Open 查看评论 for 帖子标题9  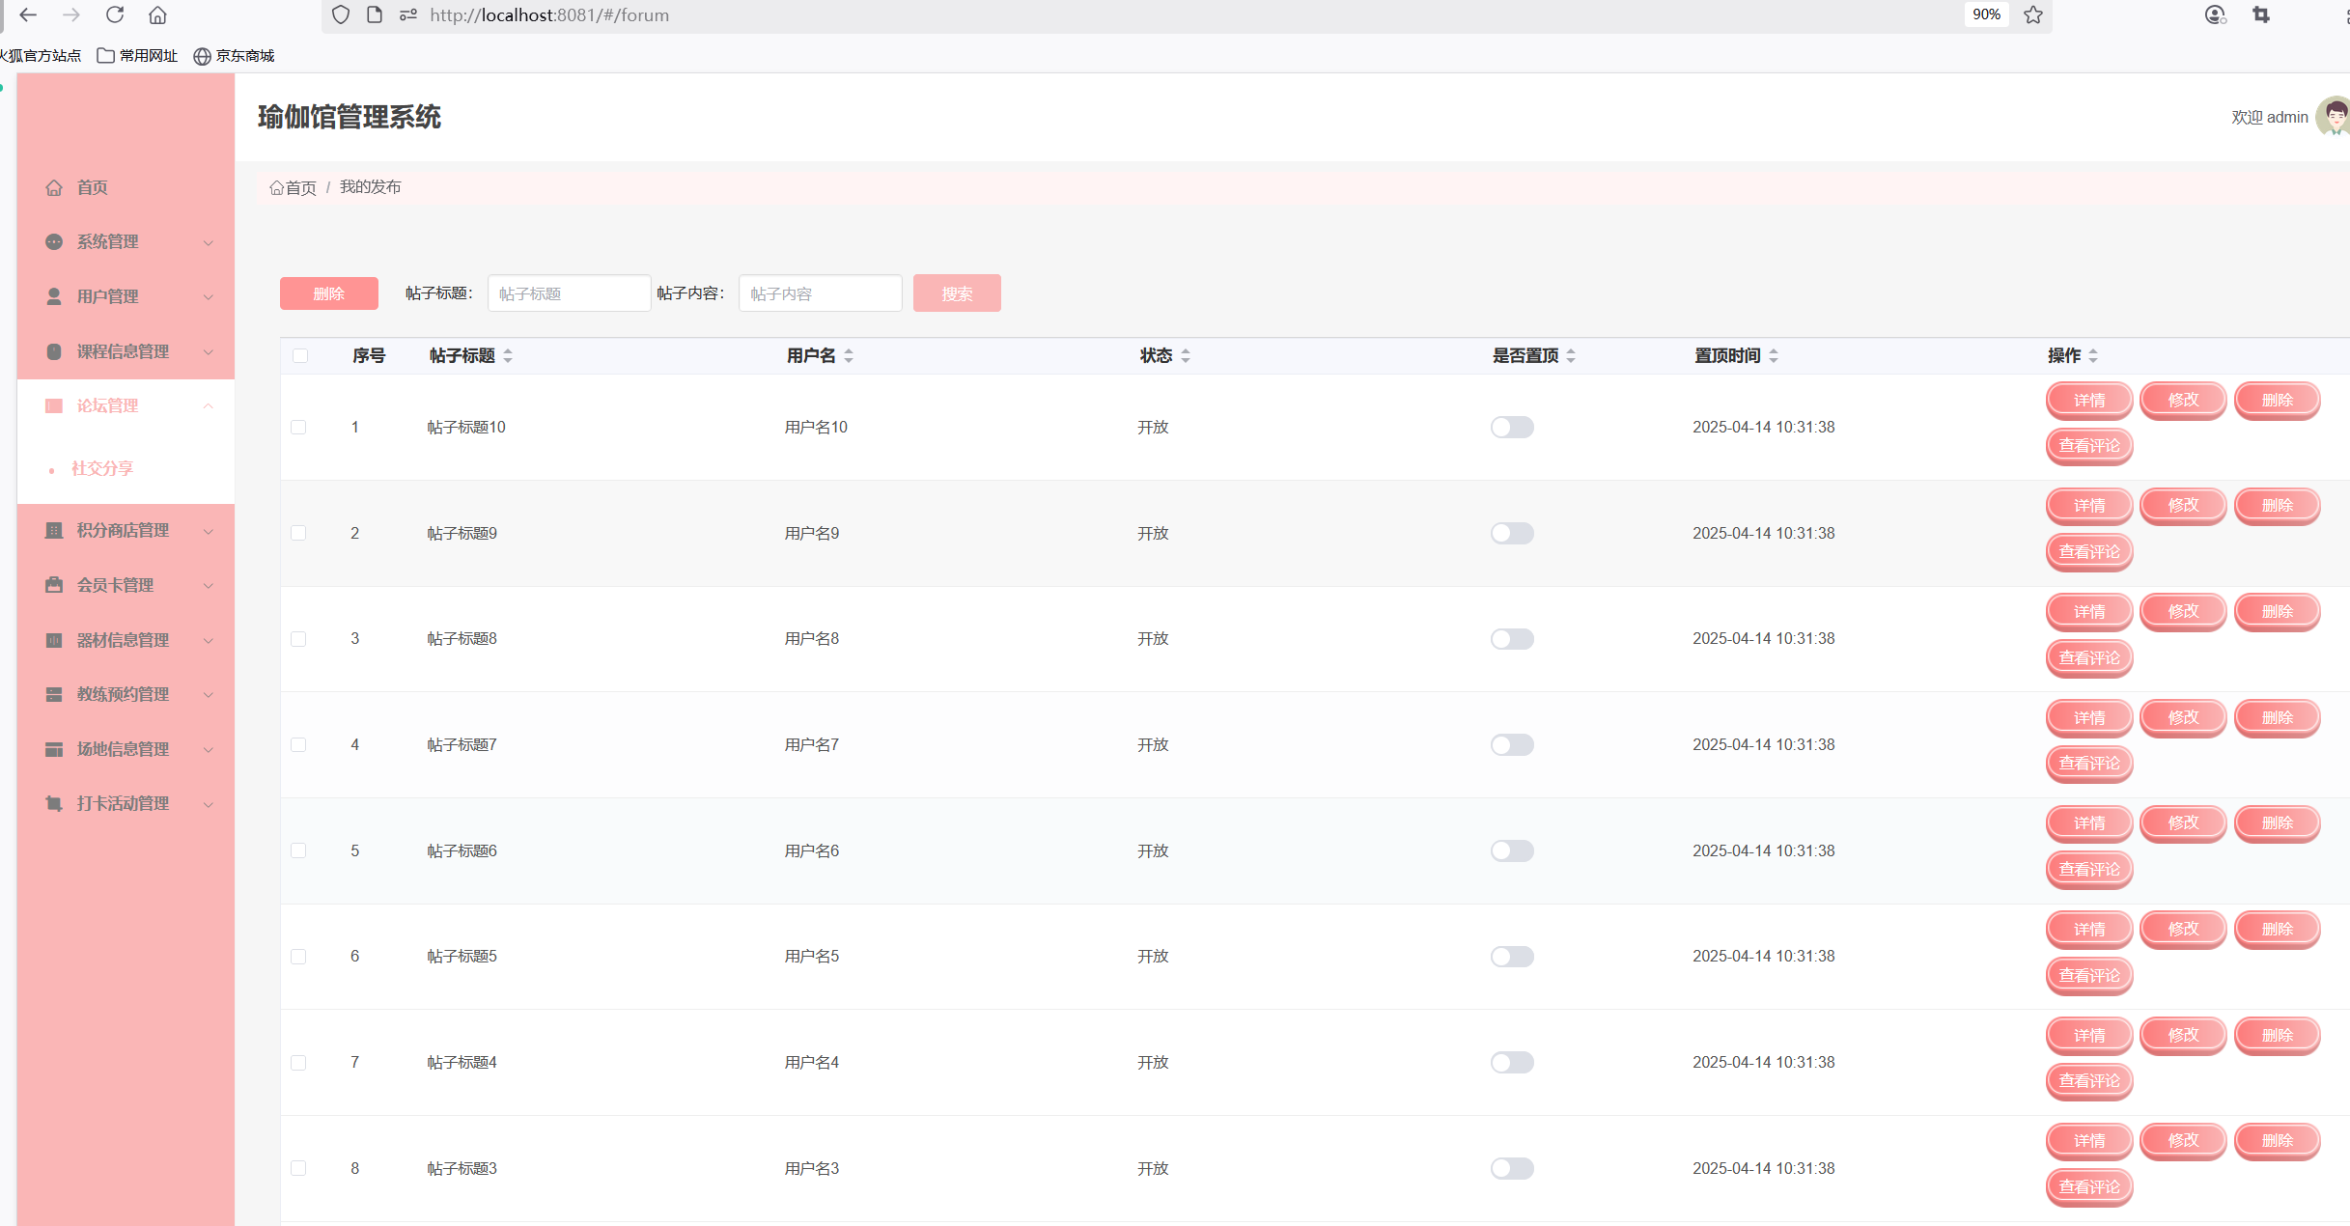[2088, 552]
